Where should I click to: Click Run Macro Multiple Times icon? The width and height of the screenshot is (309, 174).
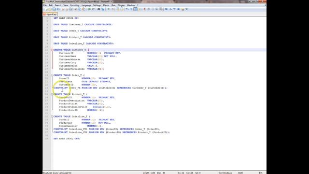(157, 9)
